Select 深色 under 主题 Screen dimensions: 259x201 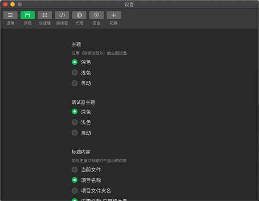(x=75, y=62)
